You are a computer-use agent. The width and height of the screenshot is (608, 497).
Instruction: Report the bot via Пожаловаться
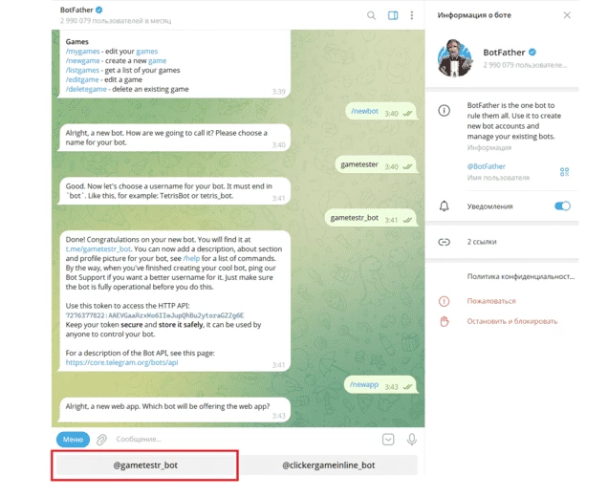tap(491, 301)
